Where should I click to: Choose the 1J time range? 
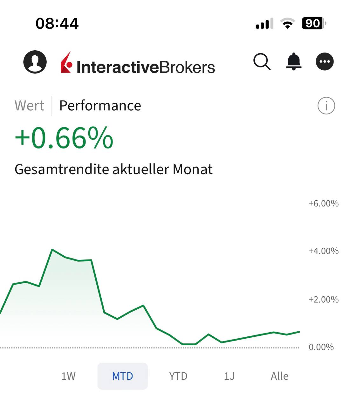pos(229,376)
